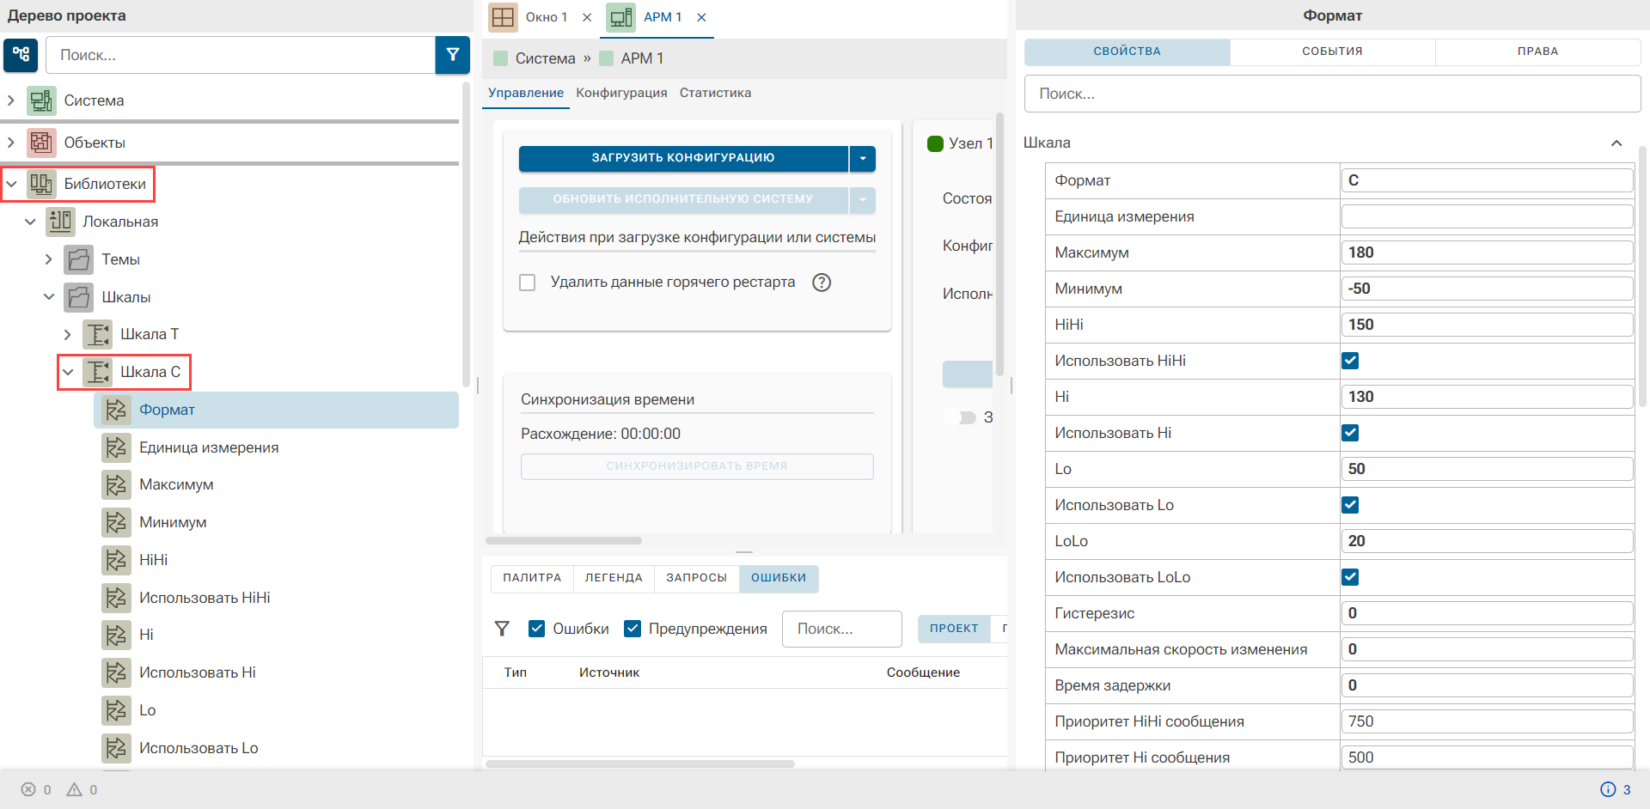Switch to the Легенда tab

[x=614, y=578]
